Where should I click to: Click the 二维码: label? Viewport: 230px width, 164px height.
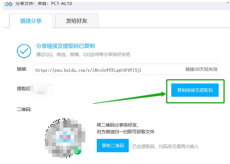[x=24, y=109]
